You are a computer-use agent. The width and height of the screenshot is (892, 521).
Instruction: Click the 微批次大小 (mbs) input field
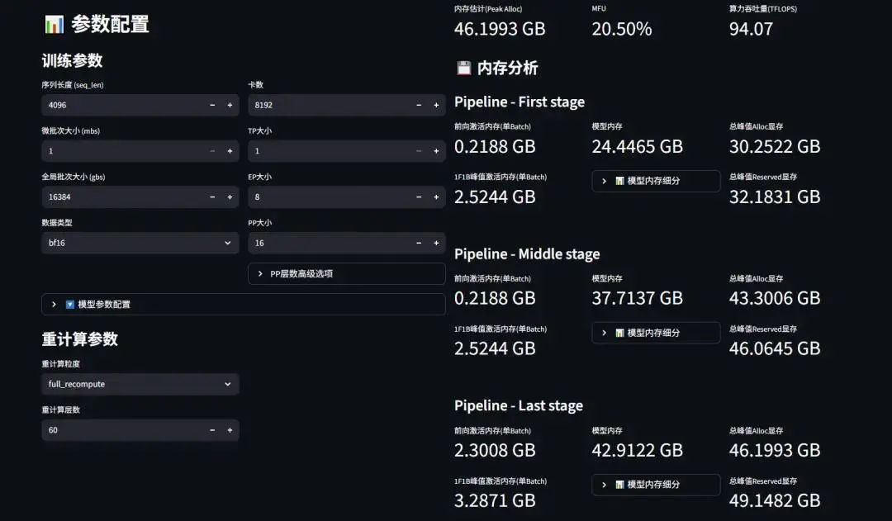124,151
